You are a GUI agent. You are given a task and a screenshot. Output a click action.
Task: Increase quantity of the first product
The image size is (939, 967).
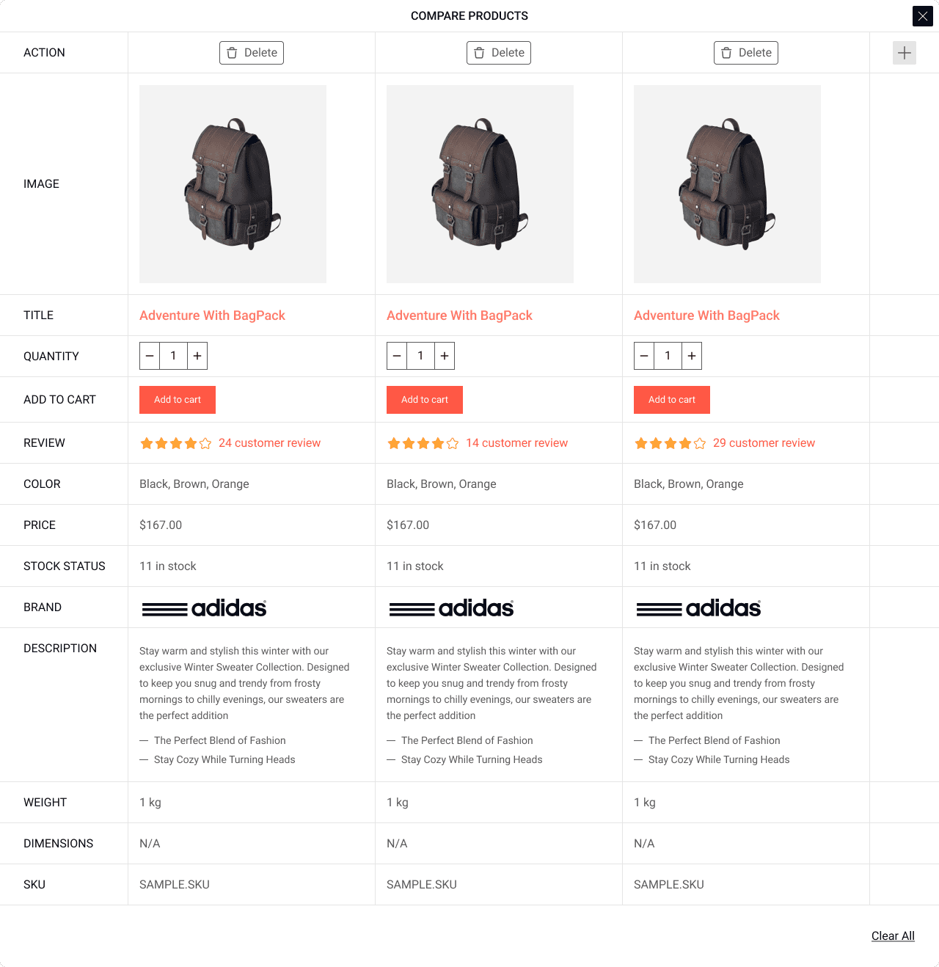click(197, 356)
